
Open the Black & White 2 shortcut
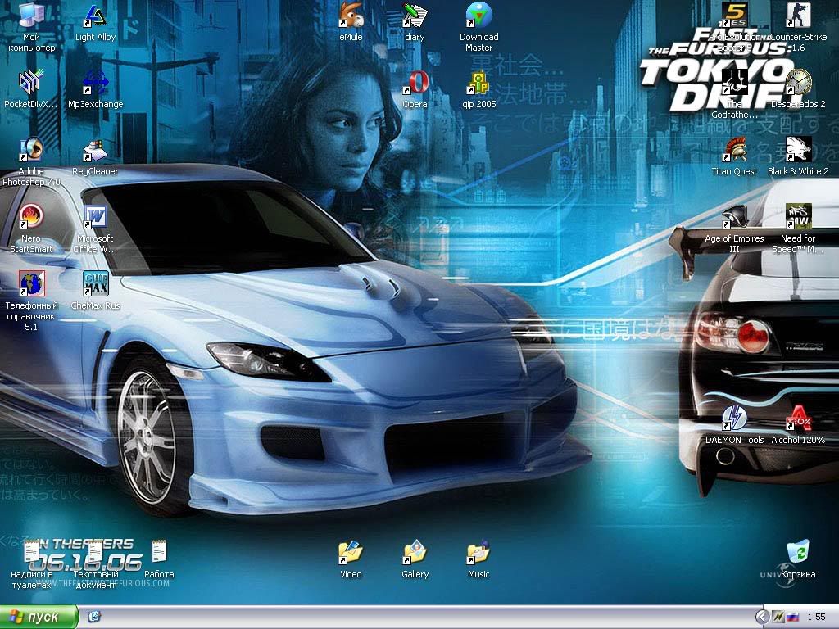798,150
